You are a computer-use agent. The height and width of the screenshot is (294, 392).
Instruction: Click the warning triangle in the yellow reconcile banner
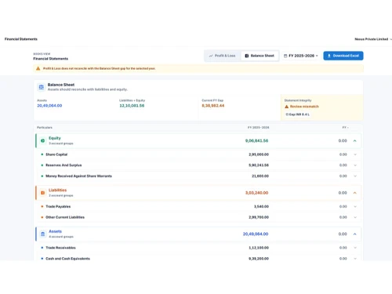point(38,68)
